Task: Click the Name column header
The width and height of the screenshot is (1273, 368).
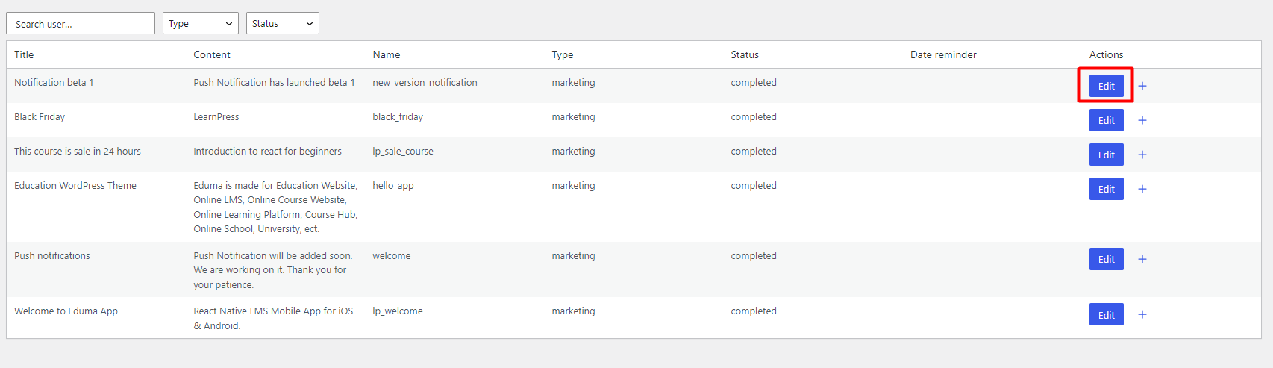Action: 387,54
